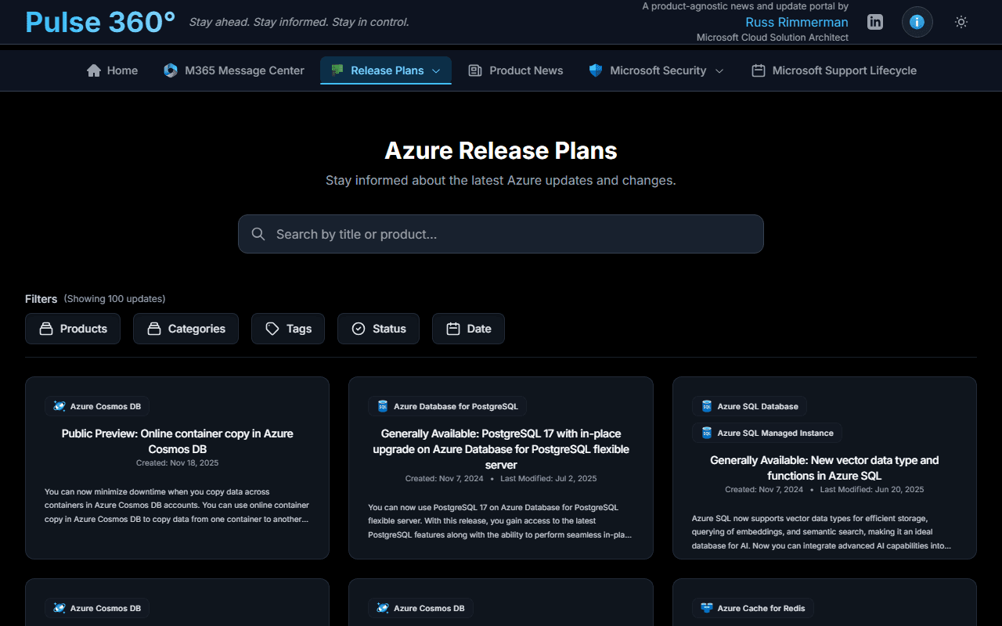Click the Date filter calendar icon
This screenshot has width=1002, height=626.
(x=453, y=329)
